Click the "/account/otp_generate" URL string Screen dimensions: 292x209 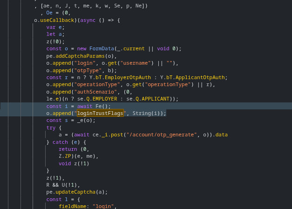[x=162, y=135]
